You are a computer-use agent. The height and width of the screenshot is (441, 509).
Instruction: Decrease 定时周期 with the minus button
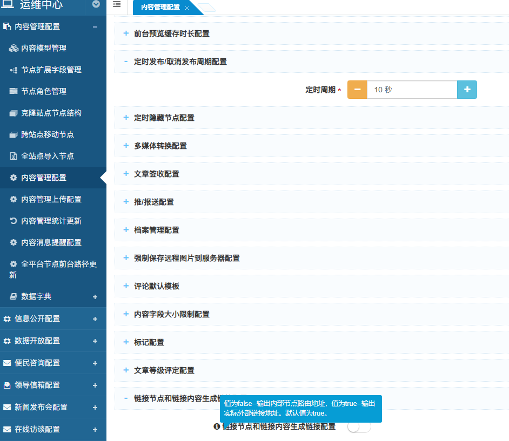pyautogui.click(x=357, y=90)
